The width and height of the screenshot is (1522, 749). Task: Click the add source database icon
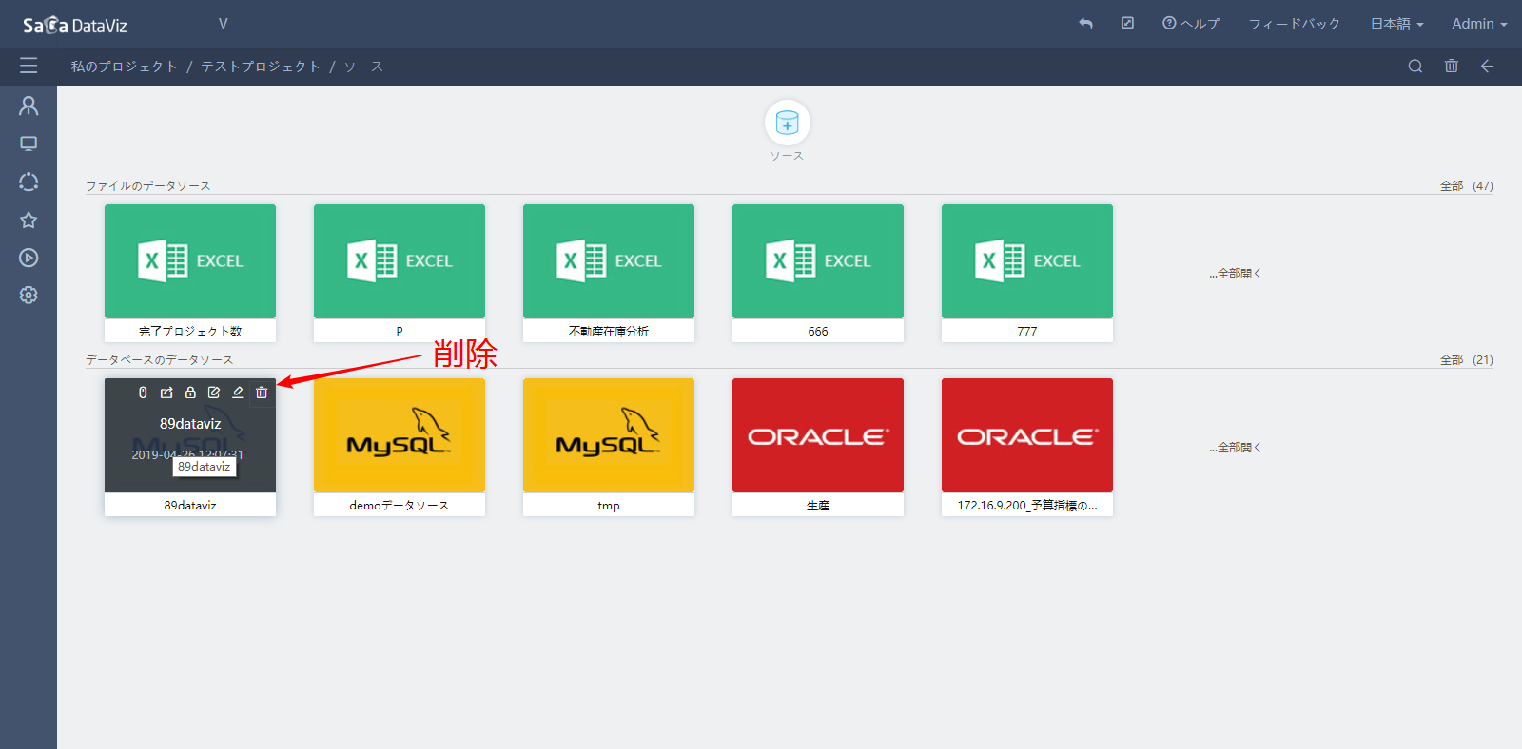pos(787,123)
